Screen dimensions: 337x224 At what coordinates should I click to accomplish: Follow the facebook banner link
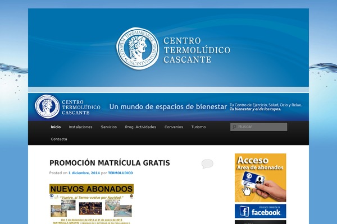pos(260,211)
